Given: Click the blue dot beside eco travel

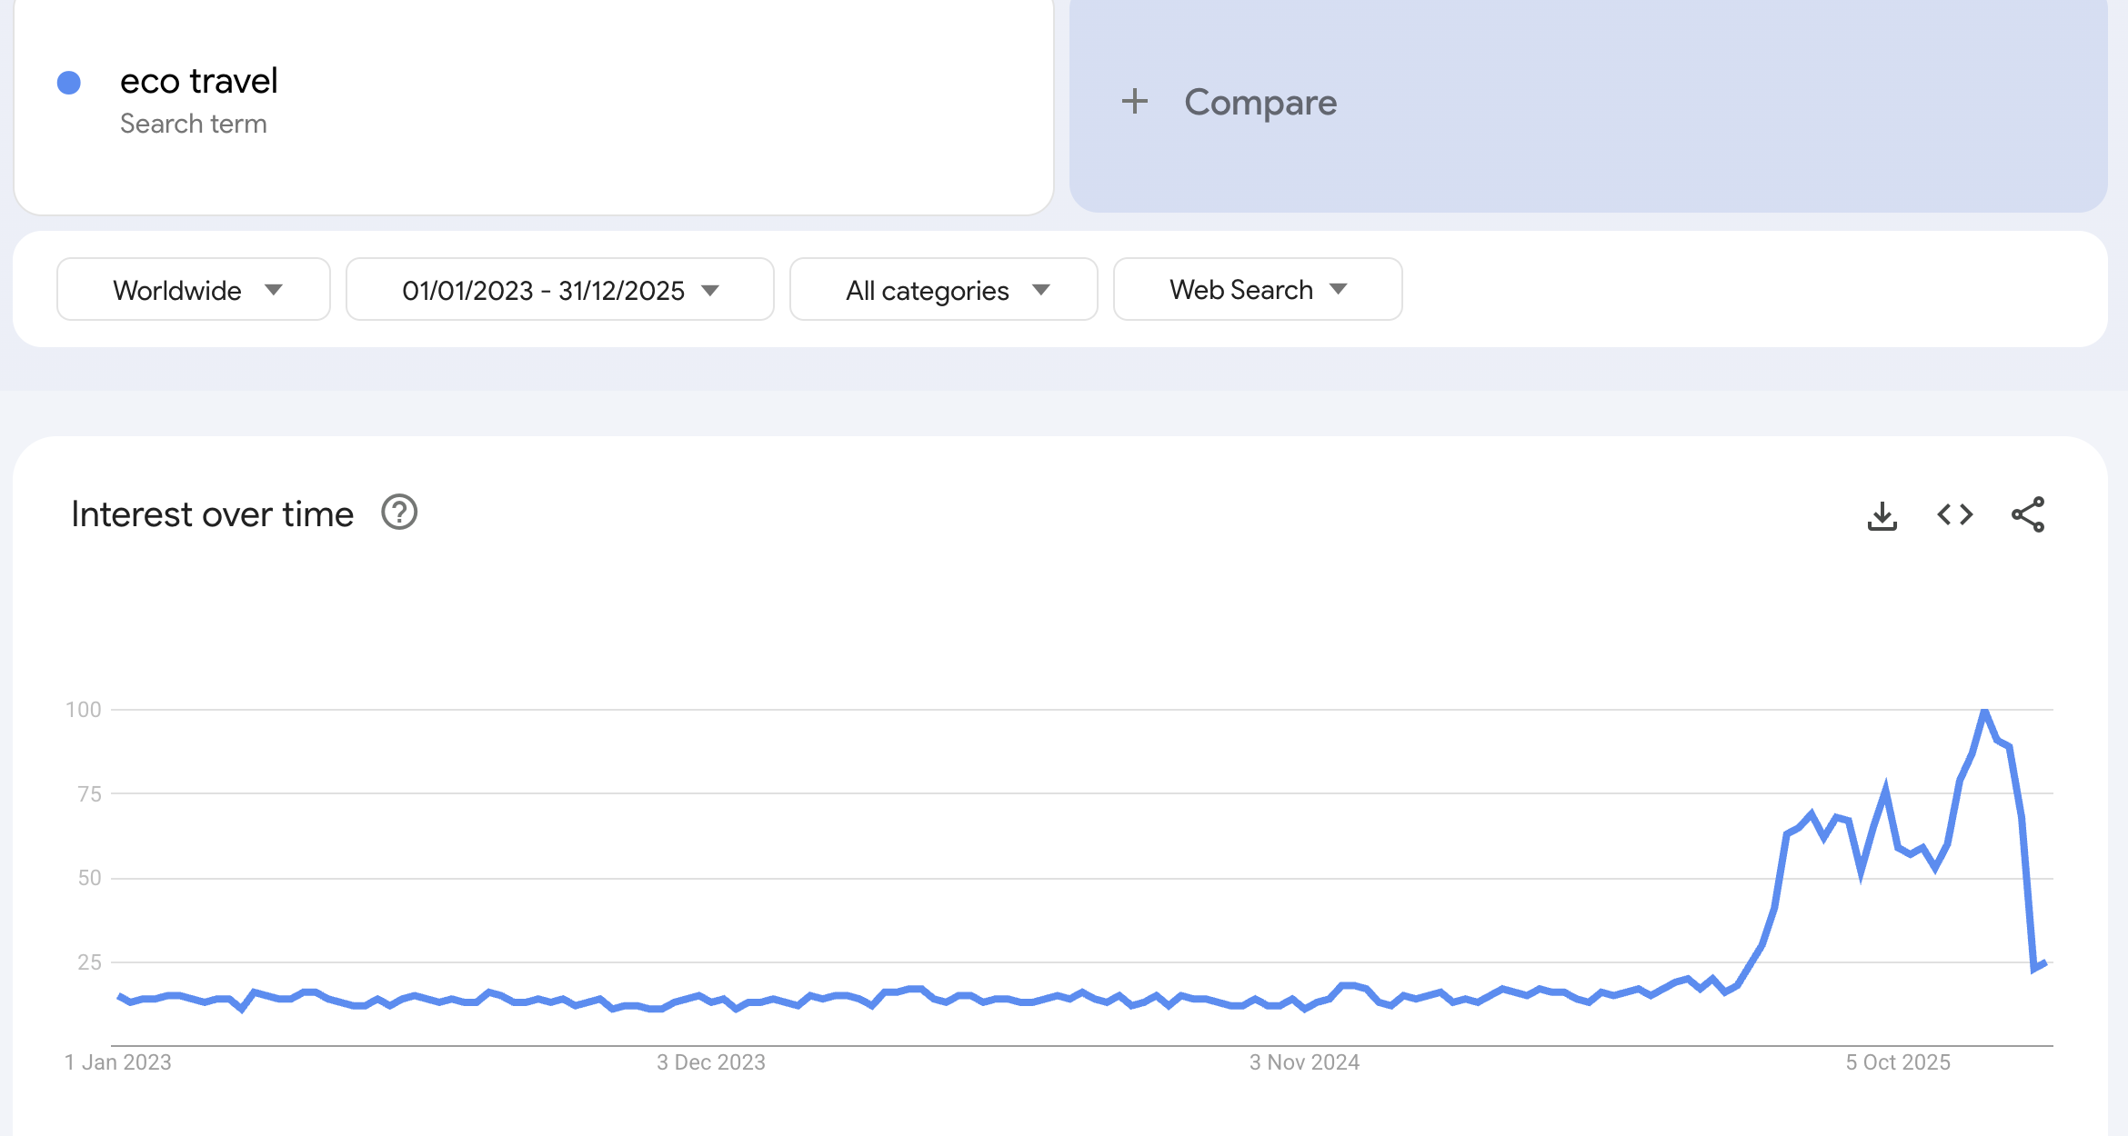Looking at the screenshot, I should 68,82.
